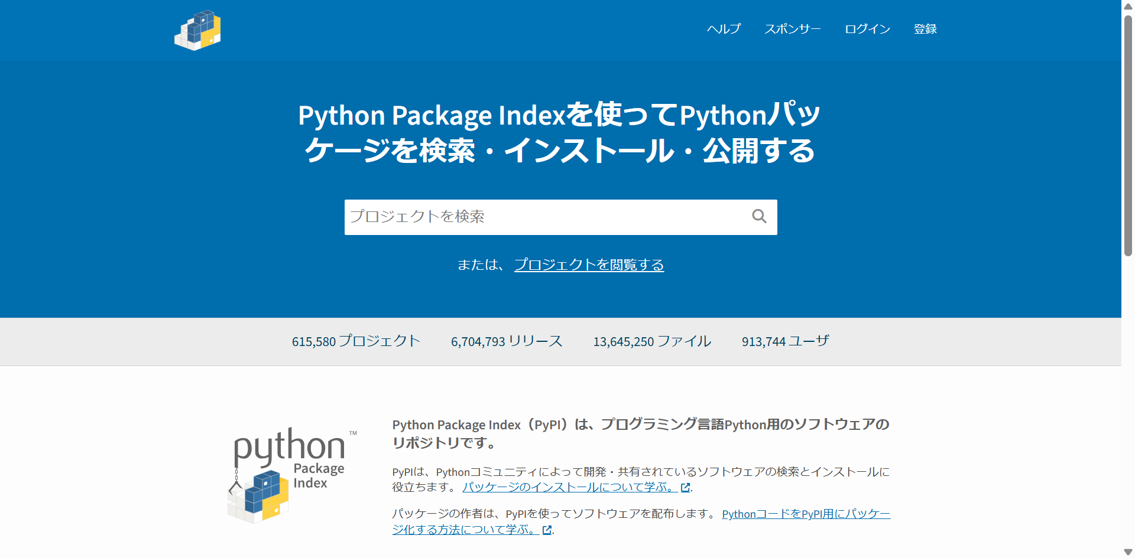
Task: Click the magnifying glass search icon
Action: coord(759,217)
